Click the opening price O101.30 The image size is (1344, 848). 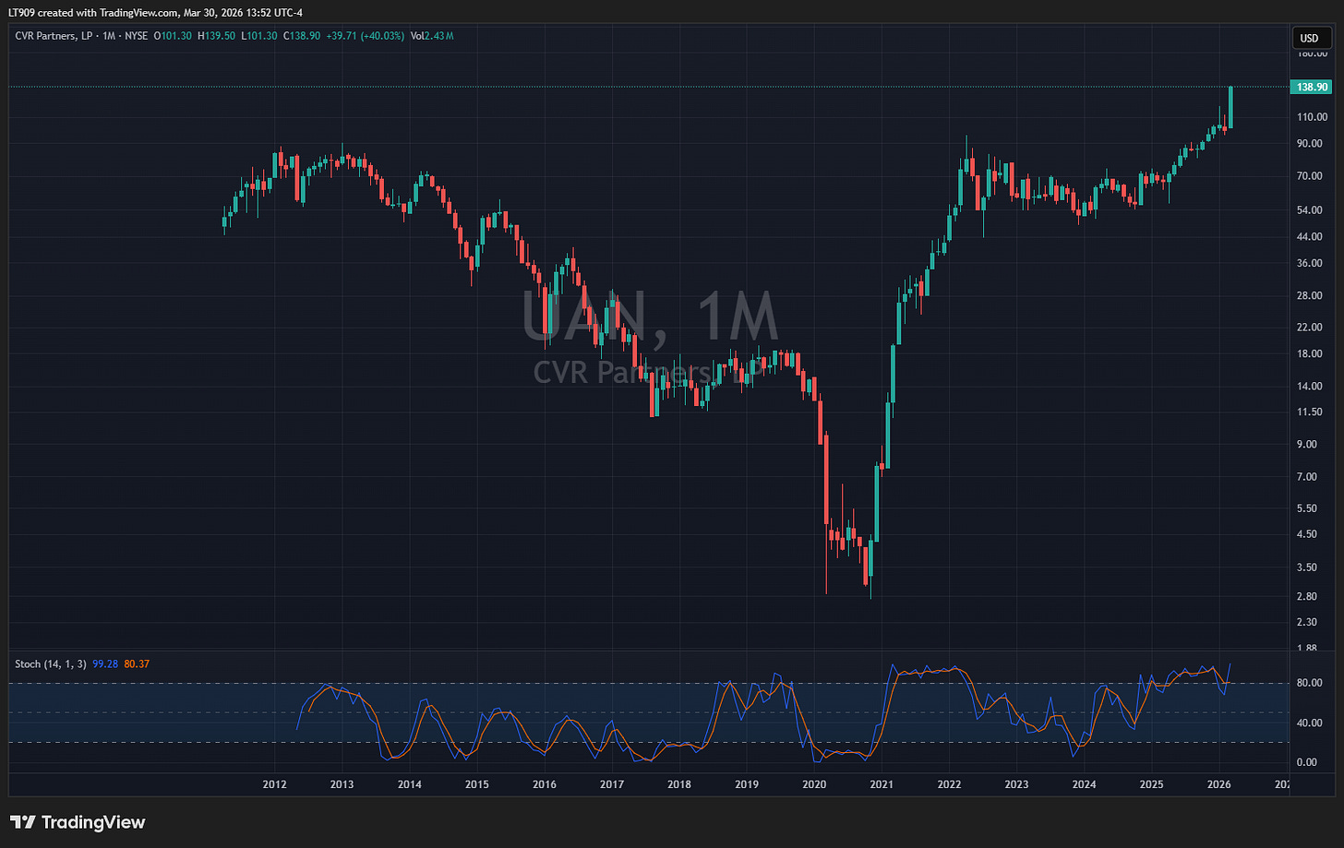[173, 36]
